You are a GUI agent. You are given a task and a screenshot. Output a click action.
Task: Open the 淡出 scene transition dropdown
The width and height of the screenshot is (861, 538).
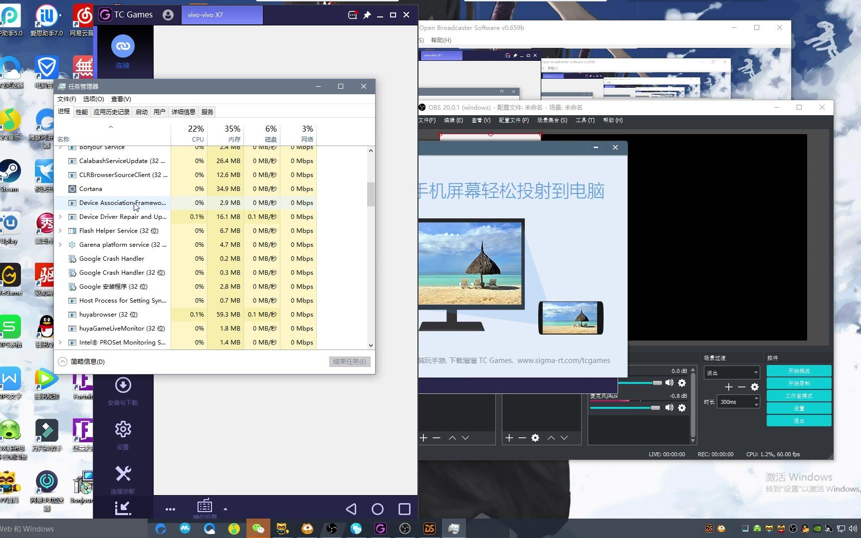point(732,372)
